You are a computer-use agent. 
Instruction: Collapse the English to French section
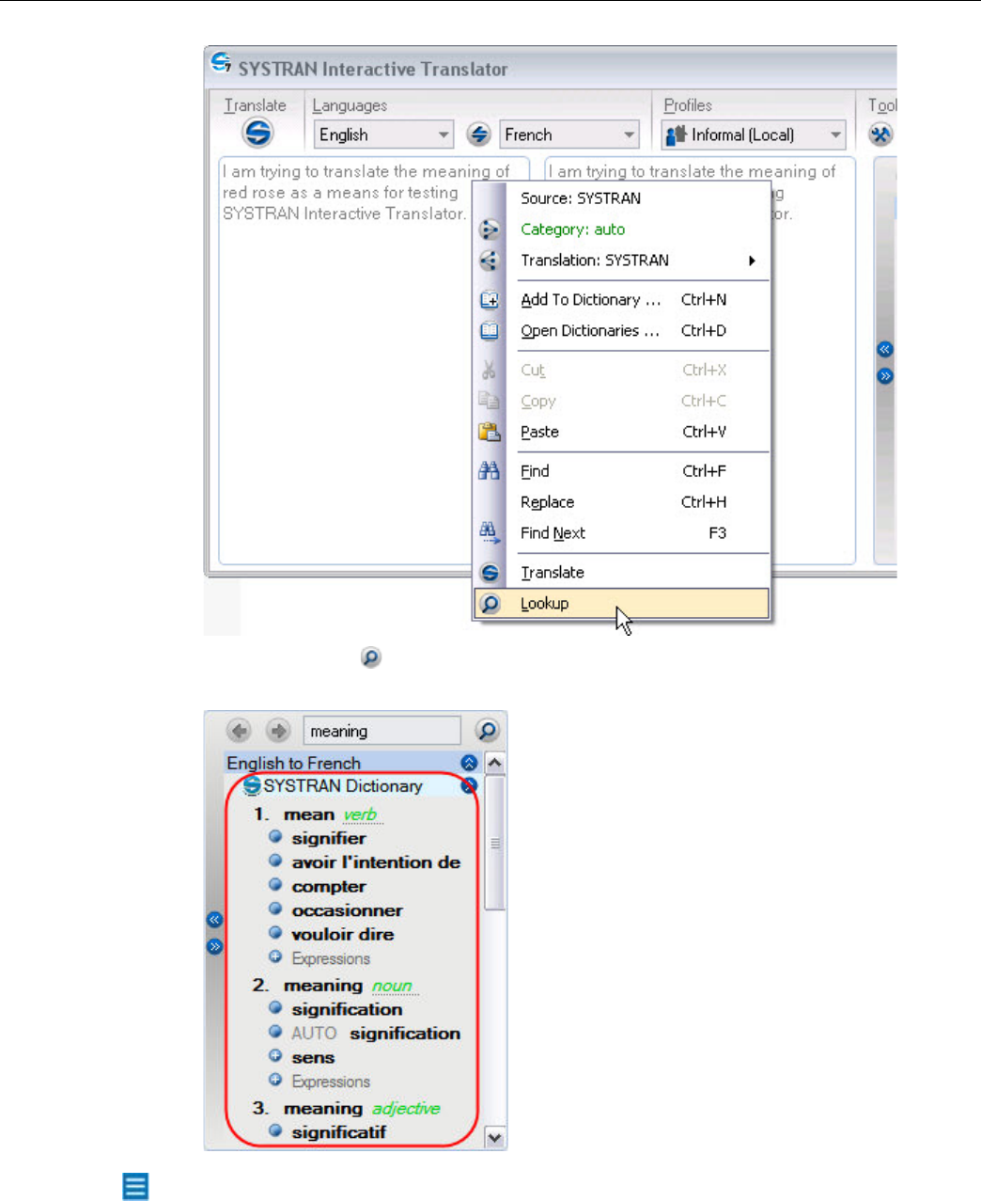click(x=469, y=763)
